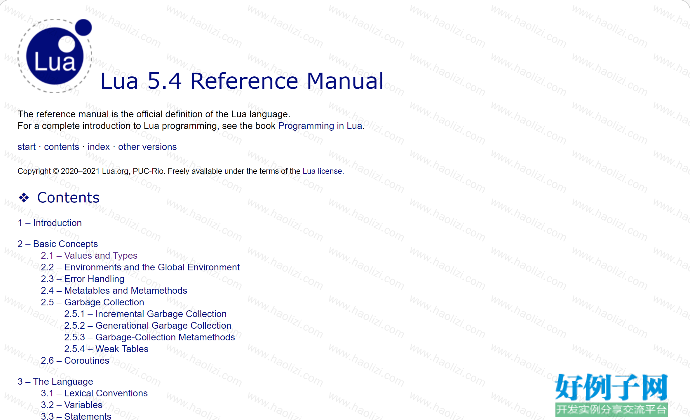Open 3.1 – Lexical Conventions
The width and height of the screenshot is (690, 420).
tap(94, 393)
